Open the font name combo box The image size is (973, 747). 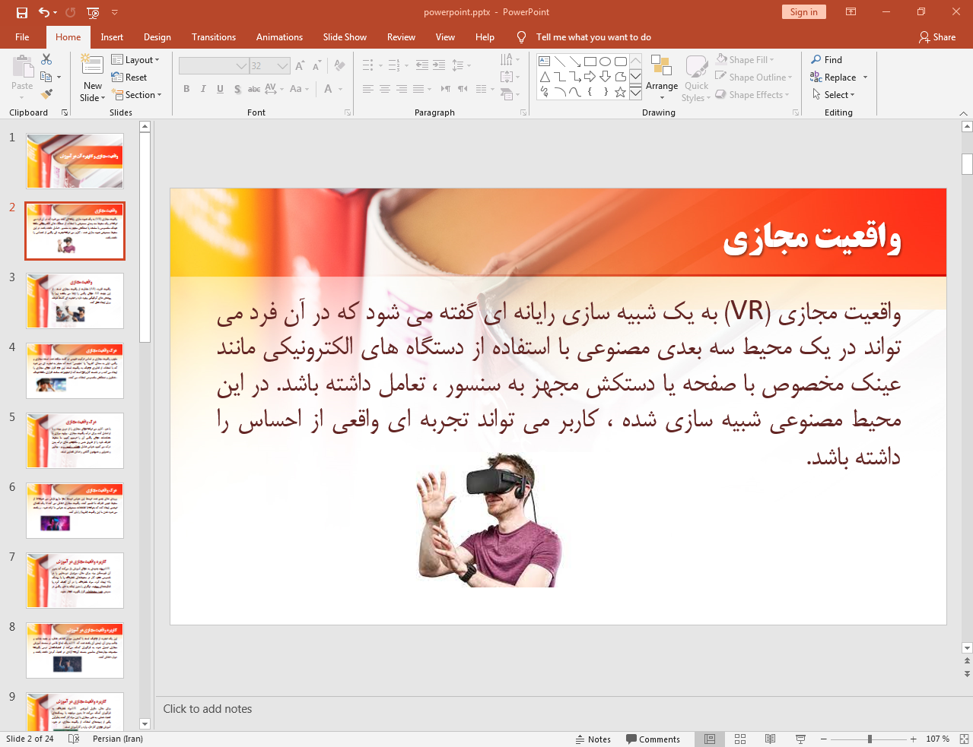point(214,66)
